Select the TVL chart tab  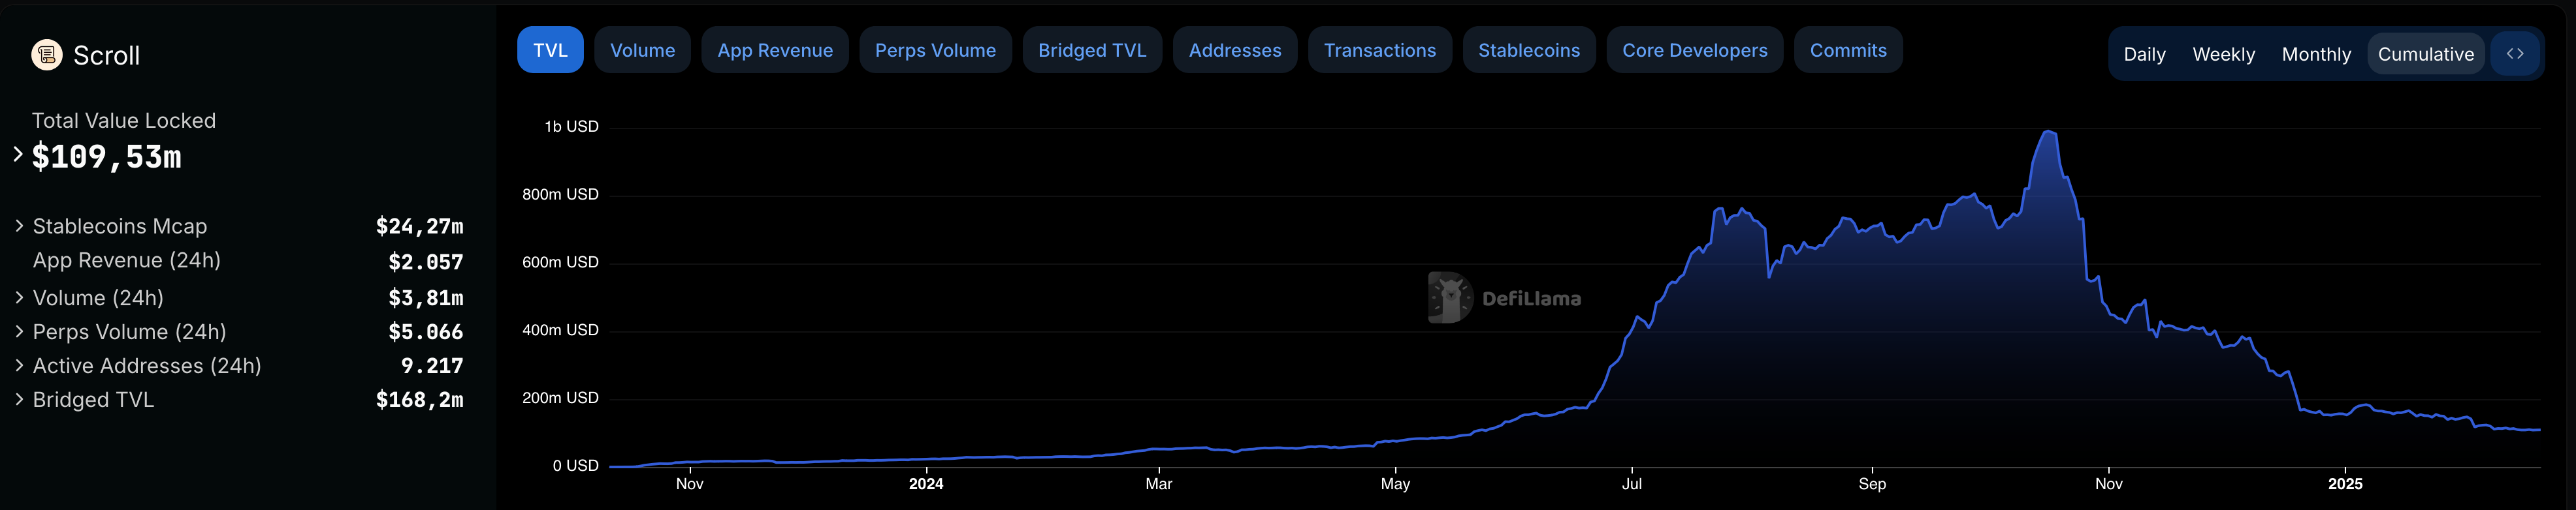coord(550,50)
